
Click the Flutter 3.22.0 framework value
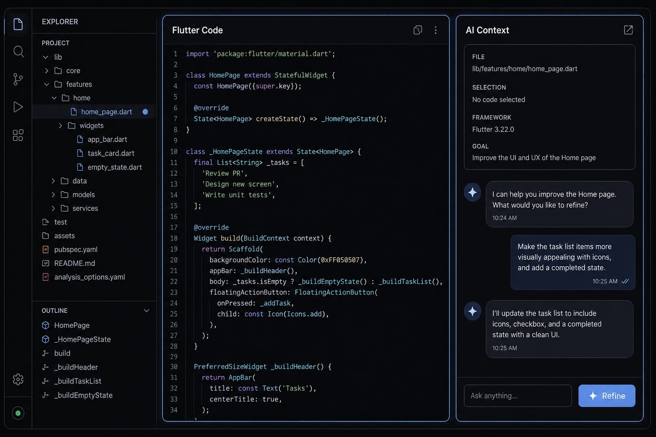click(493, 129)
